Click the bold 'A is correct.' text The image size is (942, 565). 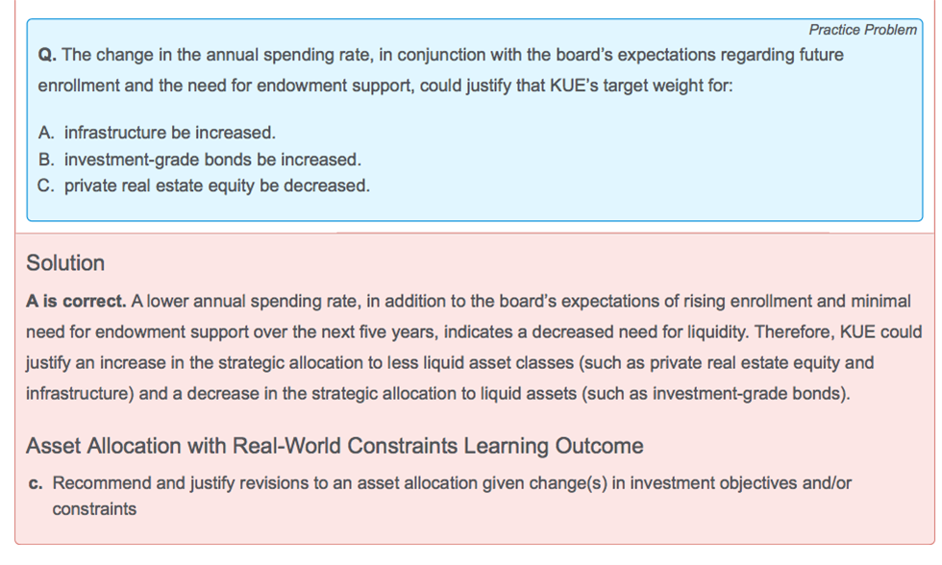click(x=76, y=301)
